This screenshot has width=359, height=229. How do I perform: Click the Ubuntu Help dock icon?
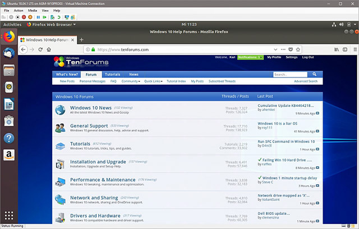pos(9,138)
